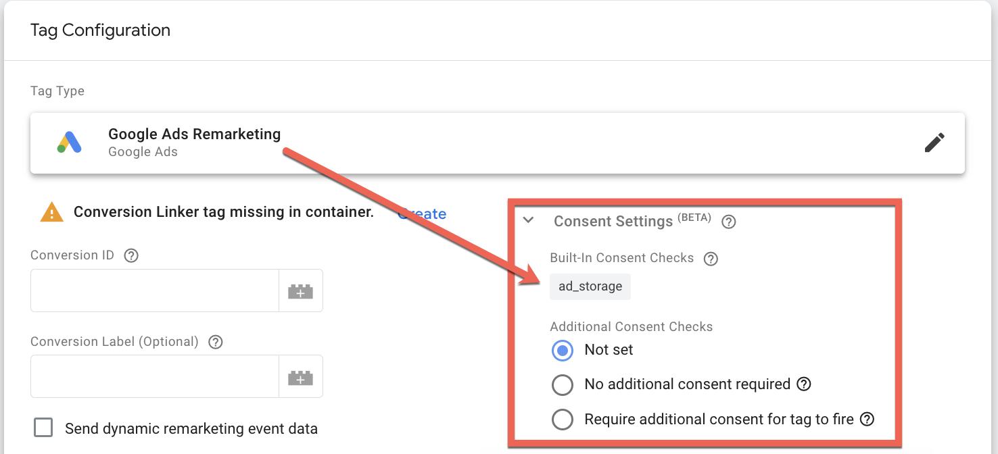998x454 pixels.
Task: Click the ad_storage consent chip
Action: click(590, 286)
